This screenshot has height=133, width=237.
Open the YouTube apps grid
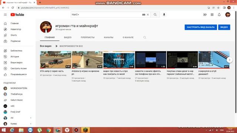click(212, 15)
